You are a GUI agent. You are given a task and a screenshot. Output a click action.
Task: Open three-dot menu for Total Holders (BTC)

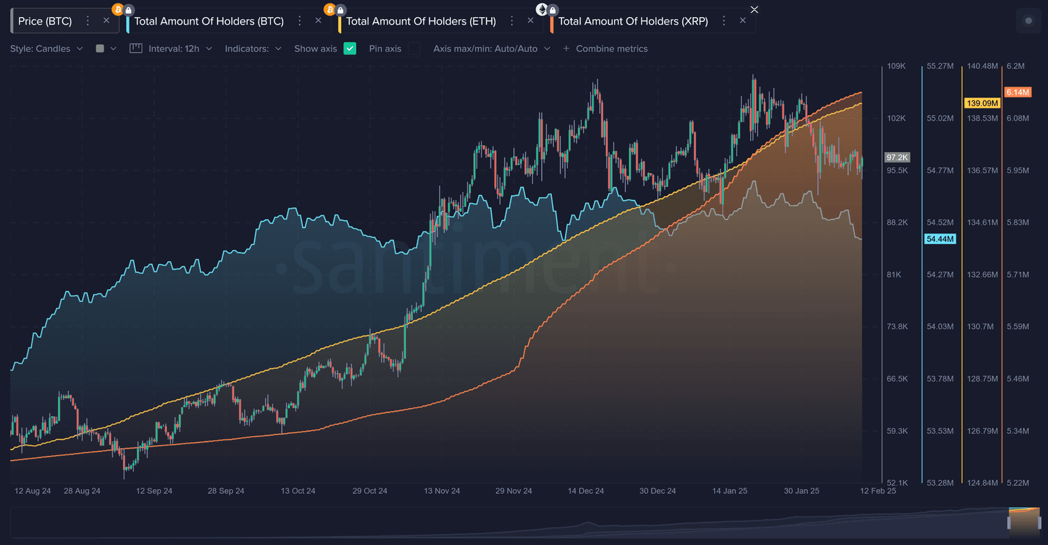click(x=300, y=21)
